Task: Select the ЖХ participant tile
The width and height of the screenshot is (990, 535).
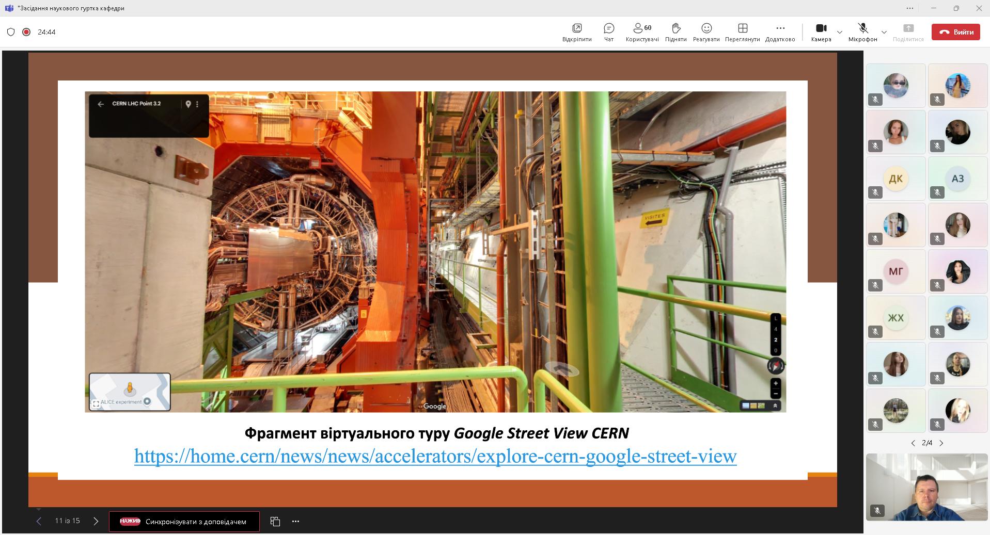Action: coord(896,318)
